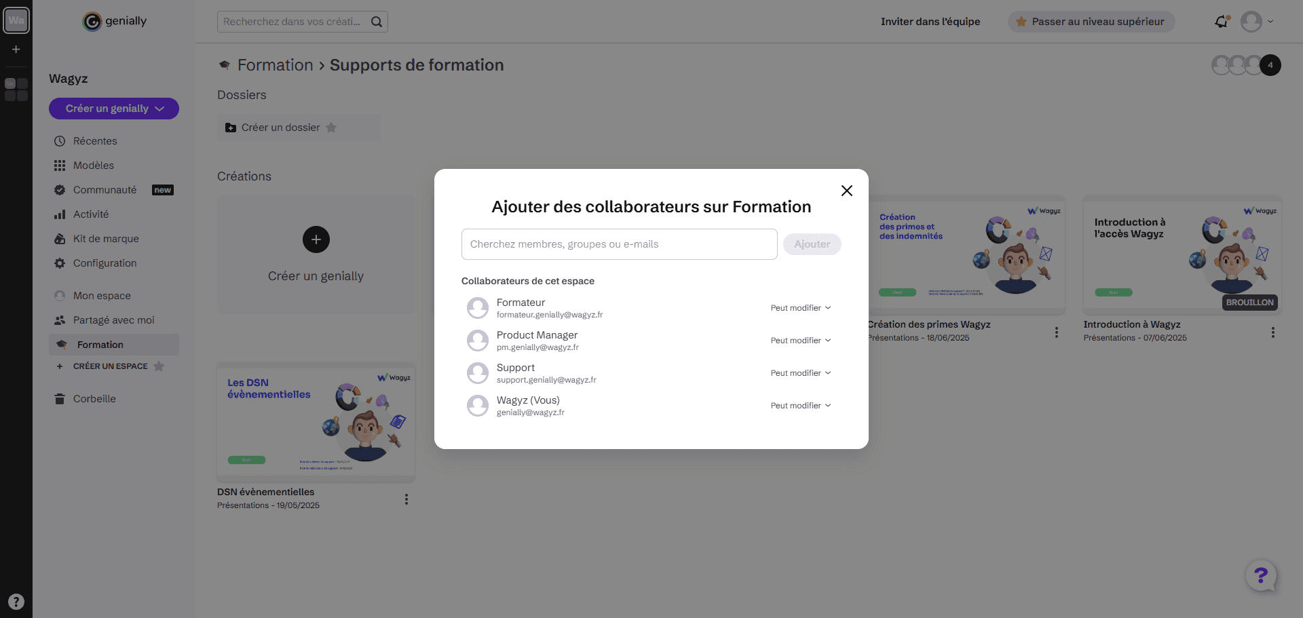Click the Wa workspace tile

click(16, 20)
